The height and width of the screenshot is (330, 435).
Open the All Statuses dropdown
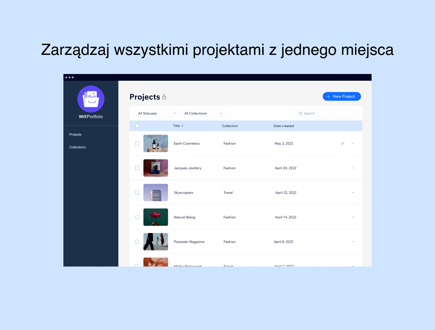157,113
